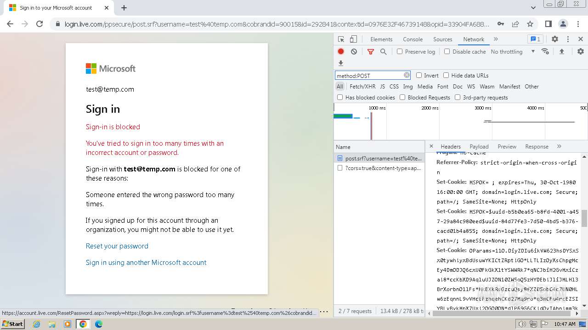
Task: Open the share page icon in address bar
Action: point(515,24)
